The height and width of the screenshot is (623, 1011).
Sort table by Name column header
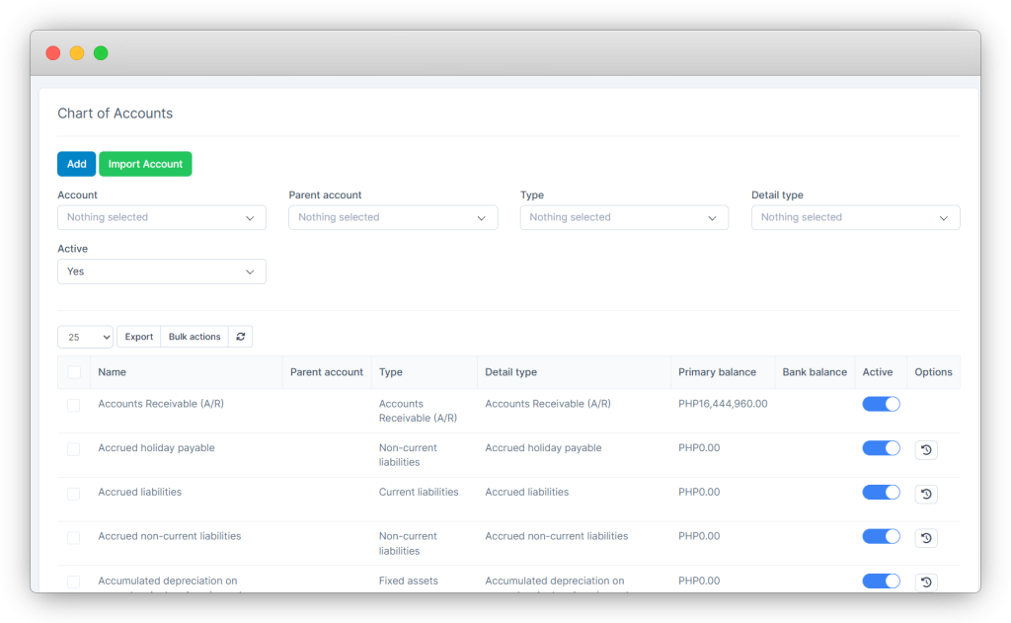click(113, 372)
